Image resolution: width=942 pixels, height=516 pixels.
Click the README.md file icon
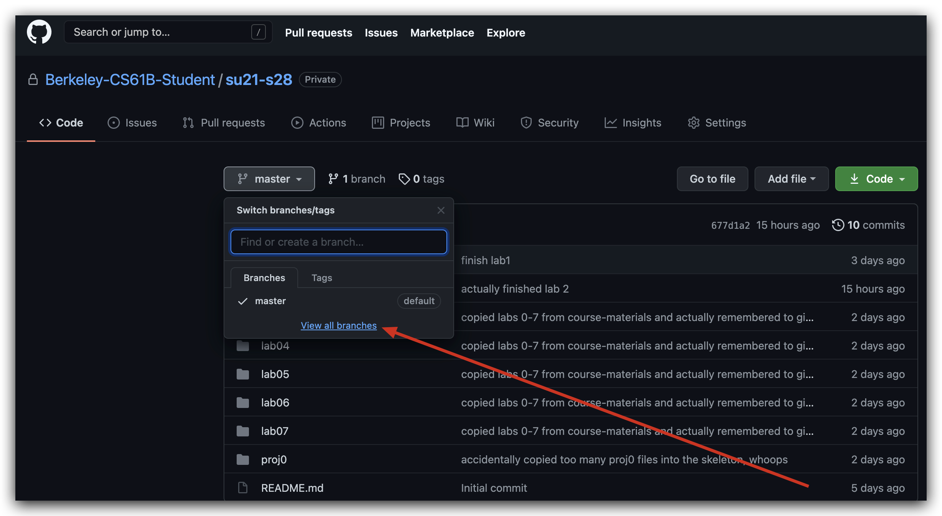(243, 488)
